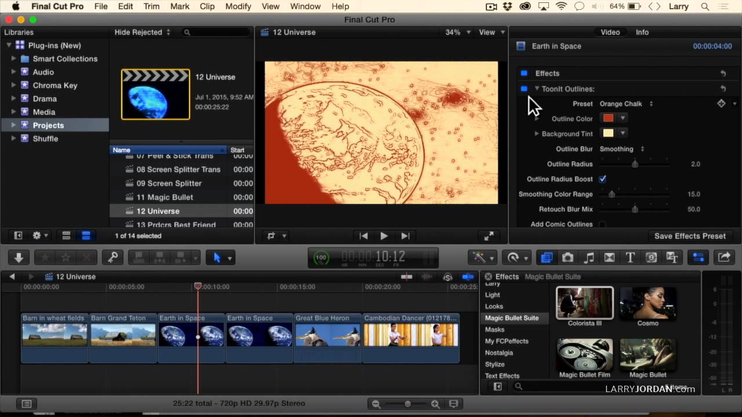Open the Hide Rejected filter dropdown

(x=143, y=32)
